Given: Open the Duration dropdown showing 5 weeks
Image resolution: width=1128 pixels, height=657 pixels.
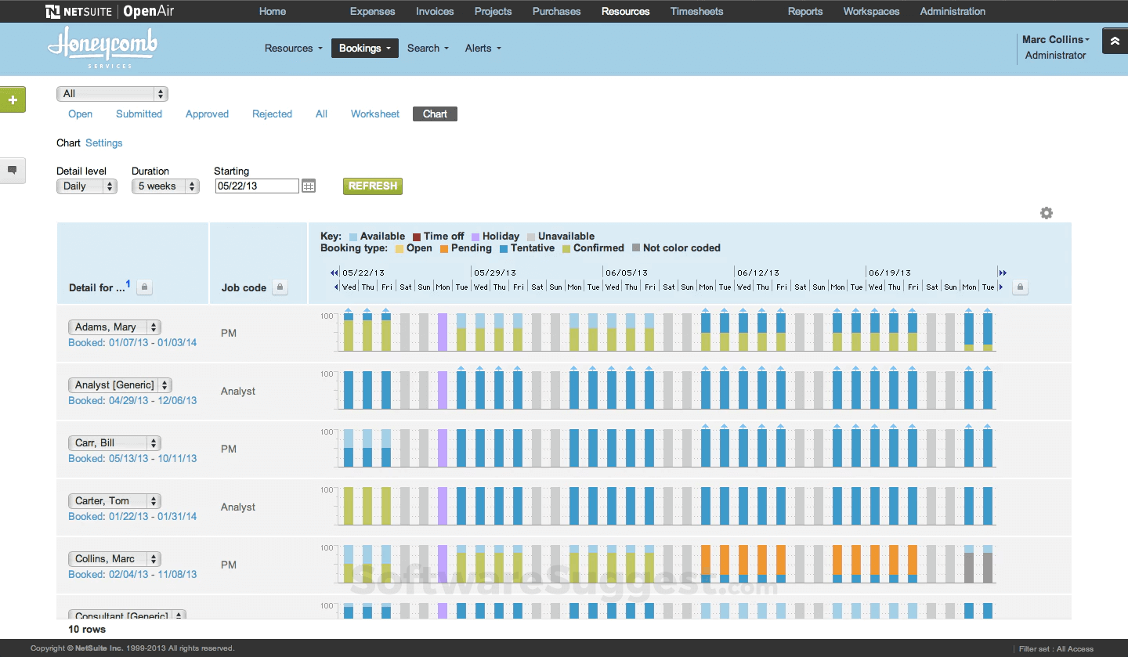Looking at the screenshot, I should (x=165, y=186).
